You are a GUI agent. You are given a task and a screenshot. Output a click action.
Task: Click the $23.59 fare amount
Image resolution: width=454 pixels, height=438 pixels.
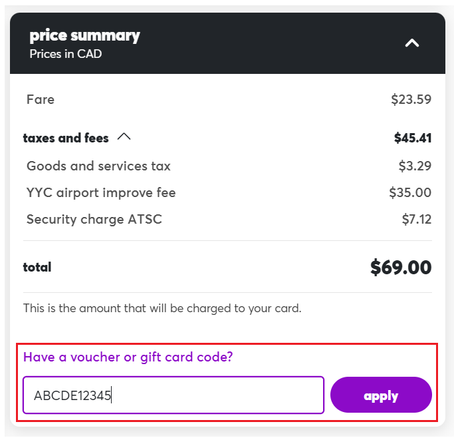(411, 100)
